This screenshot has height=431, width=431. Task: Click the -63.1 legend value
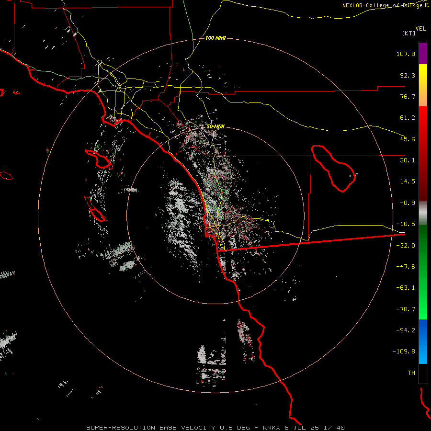(x=406, y=288)
